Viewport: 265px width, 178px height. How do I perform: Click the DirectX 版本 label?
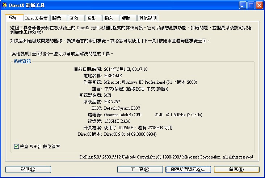[90, 134]
